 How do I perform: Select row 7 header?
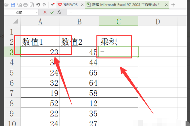click(x=12, y=93)
